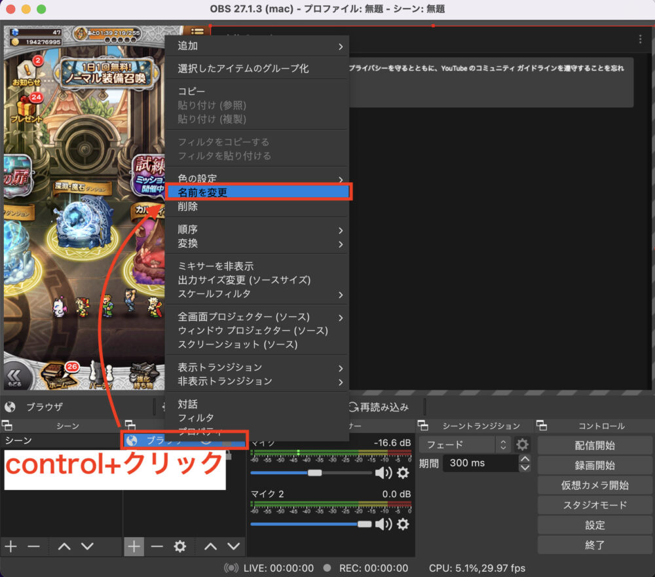Image resolution: width=655 pixels, height=577 pixels.
Task: Start recording with 録画開始
Action: pos(595,466)
